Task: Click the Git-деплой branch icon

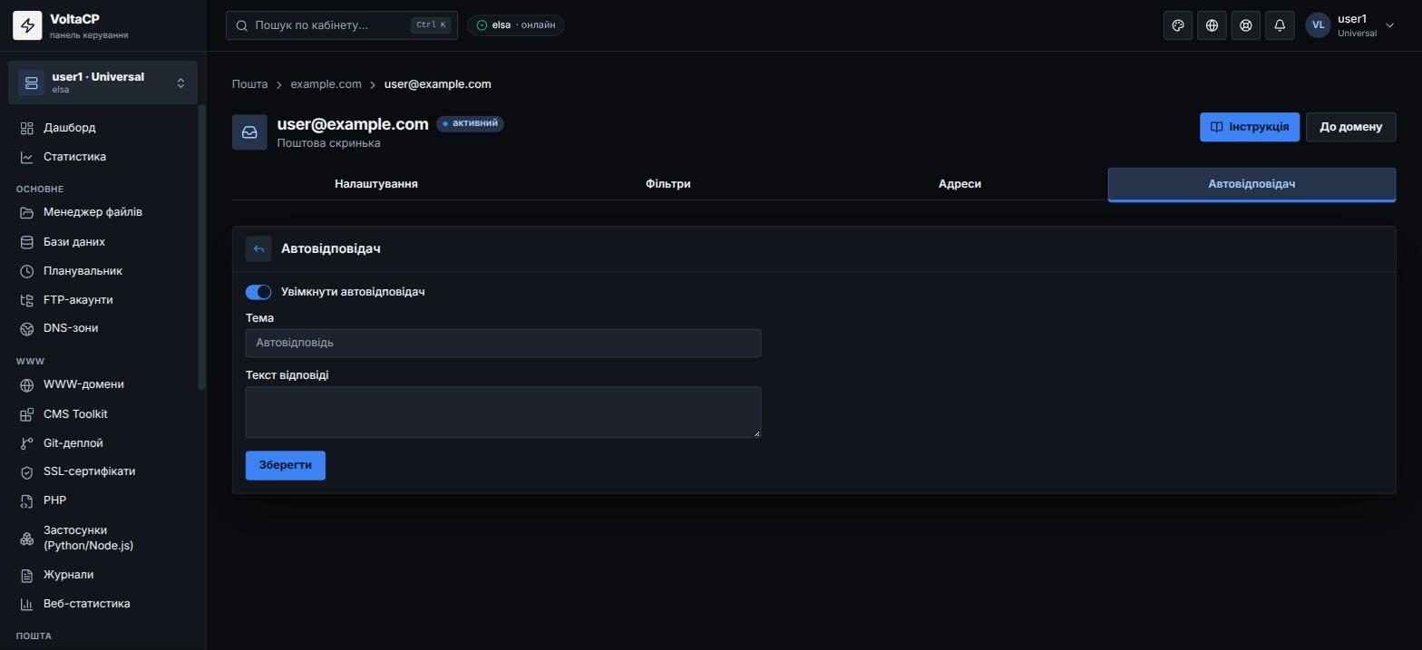Action: point(27,444)
